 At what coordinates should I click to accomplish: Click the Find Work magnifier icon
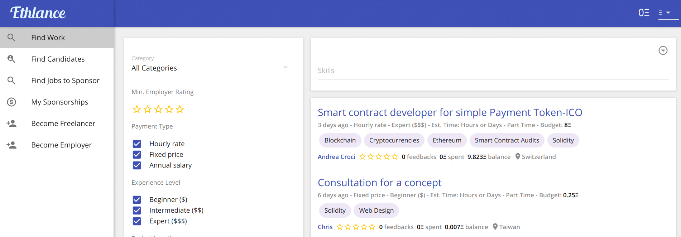(x=11, y=38)
